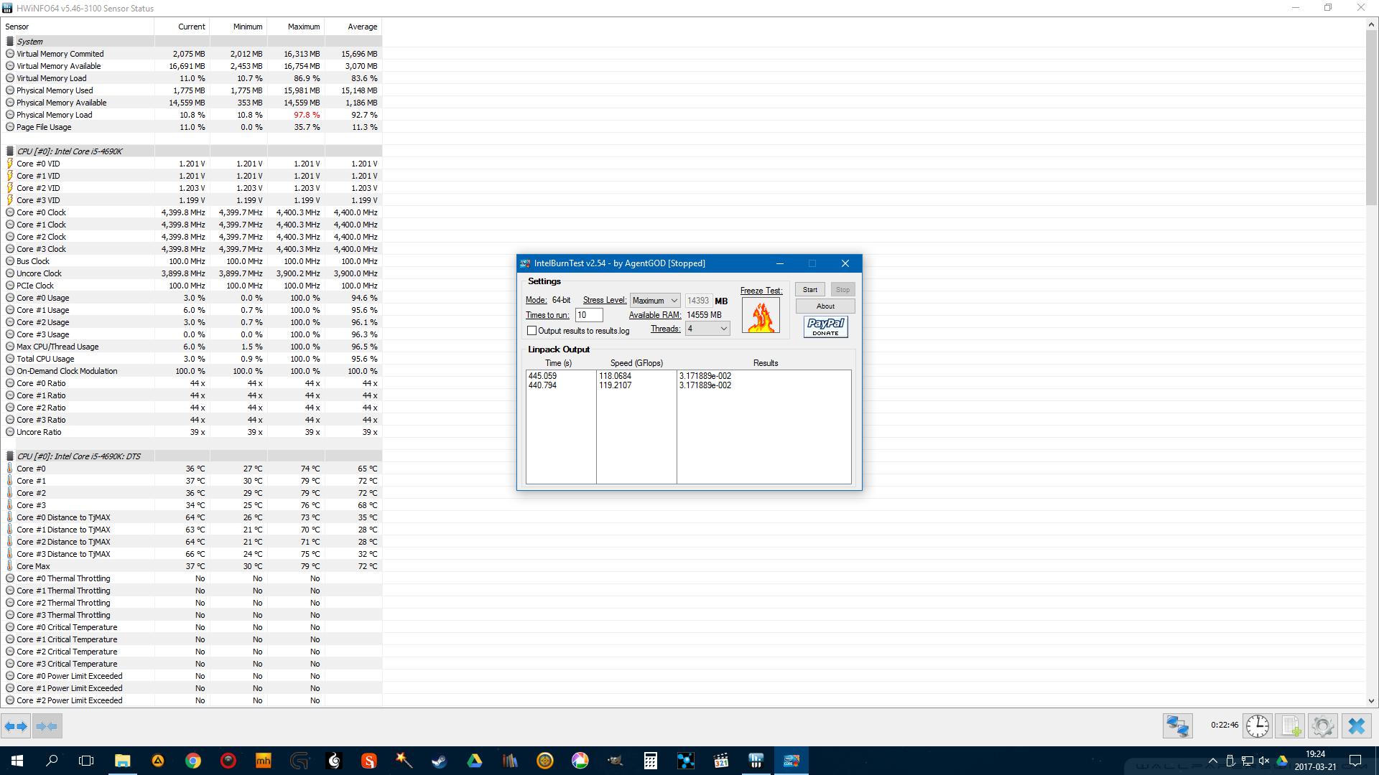
Task: Click the expand columns arrows button in HWiNFO
Action: click(16, 726)
